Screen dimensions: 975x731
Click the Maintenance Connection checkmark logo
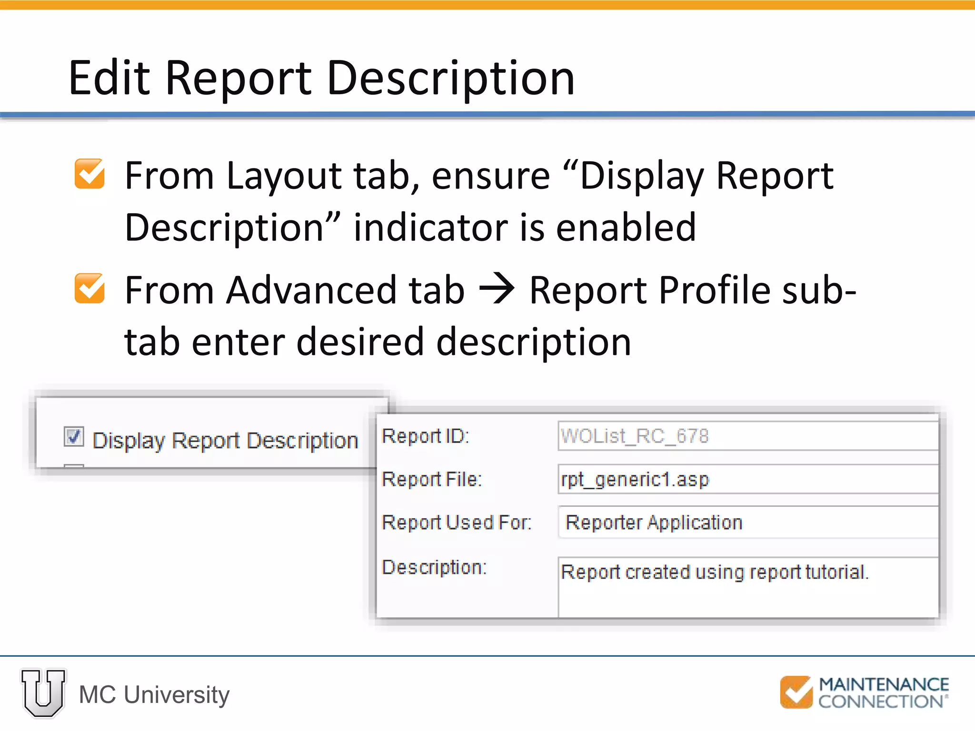coord(796,692)
